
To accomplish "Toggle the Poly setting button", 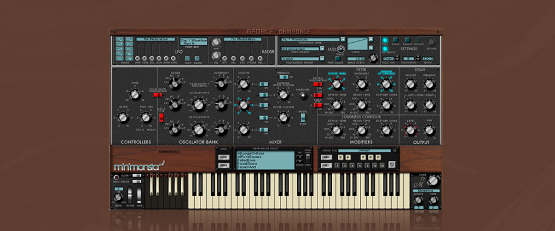I will [x=385, y=40].
